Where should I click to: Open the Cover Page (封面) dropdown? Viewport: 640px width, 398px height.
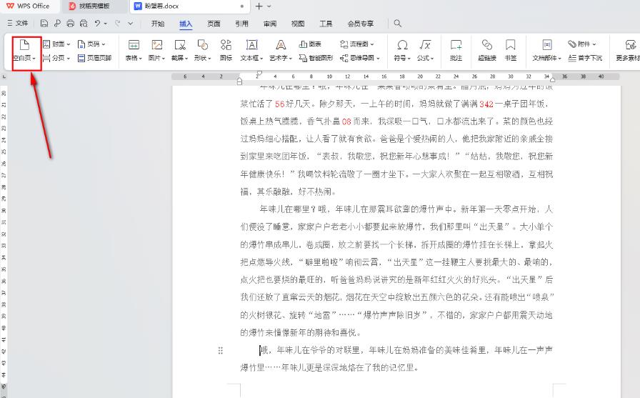(56, 44)
